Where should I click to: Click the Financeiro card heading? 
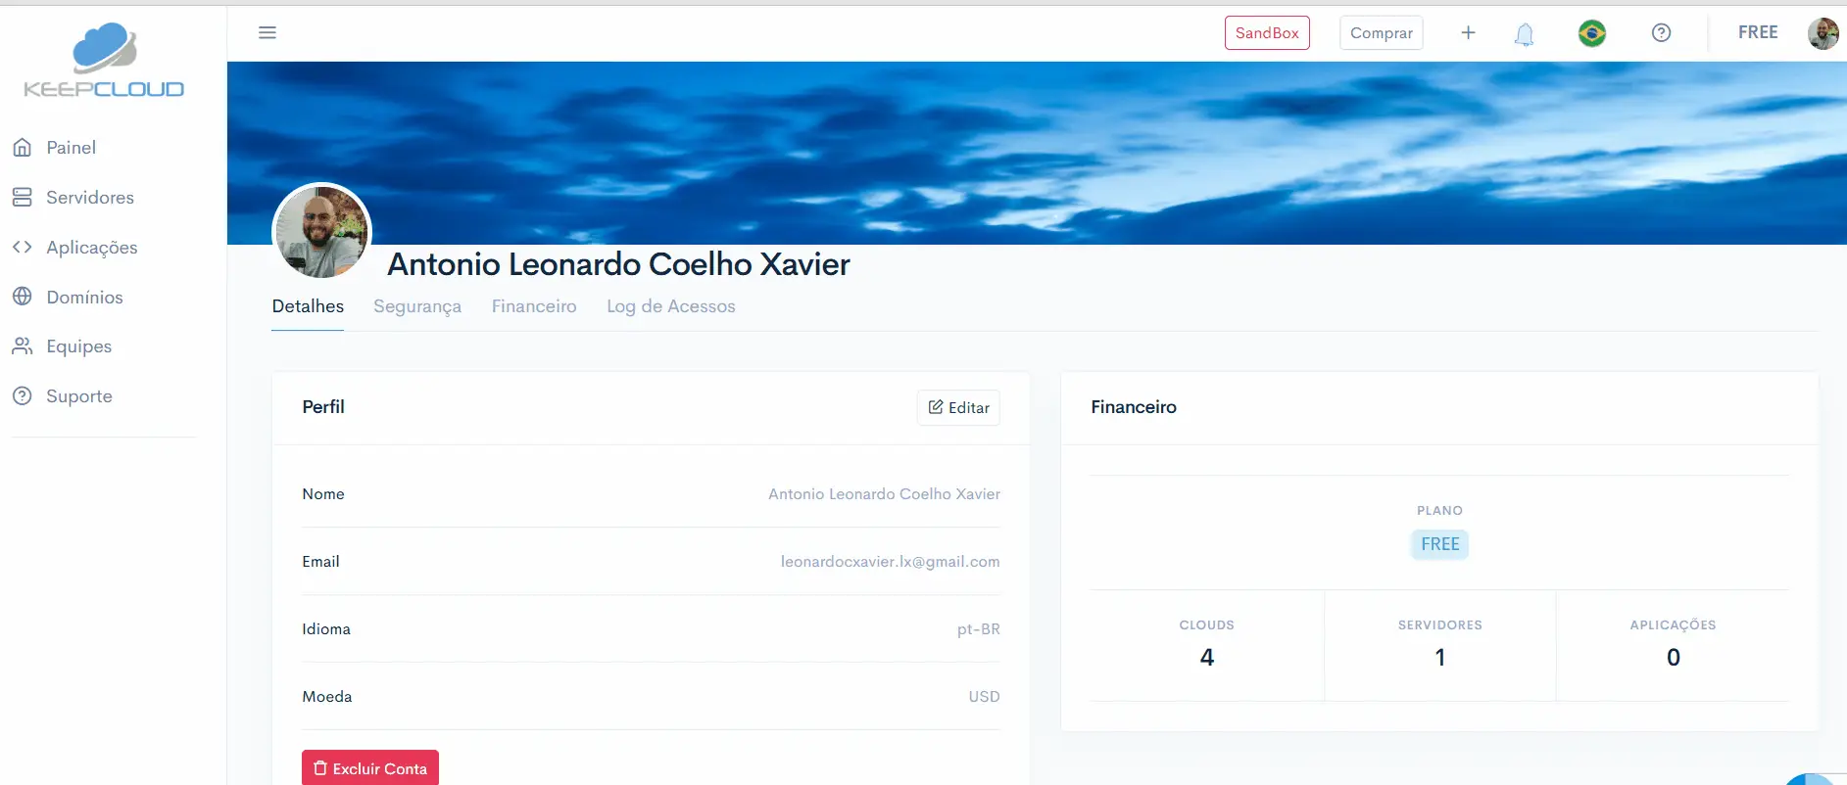[1134, 407]
